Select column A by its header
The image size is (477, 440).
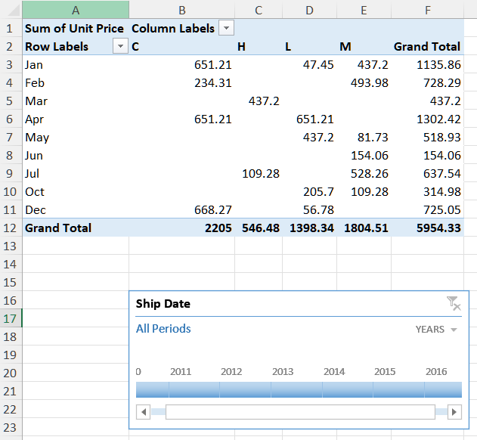(x=76, y=10)
